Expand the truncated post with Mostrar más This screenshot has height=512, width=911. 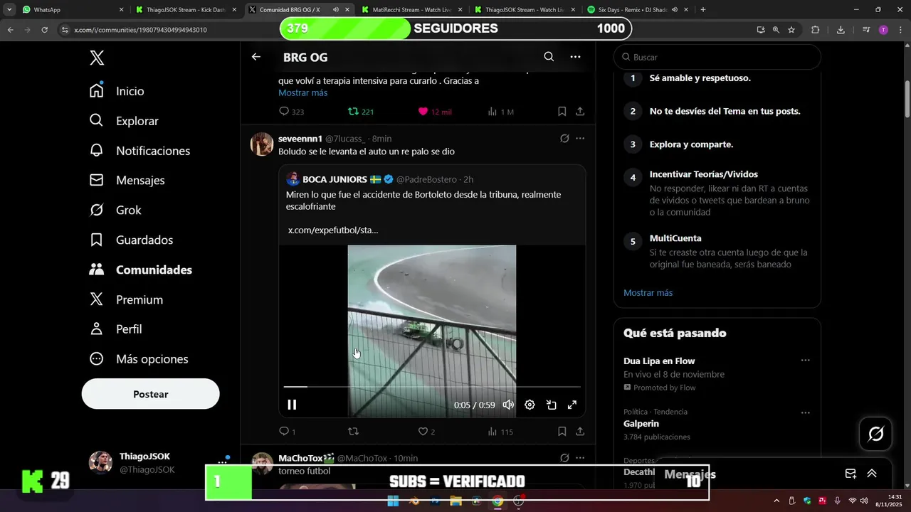coord(302,92)
